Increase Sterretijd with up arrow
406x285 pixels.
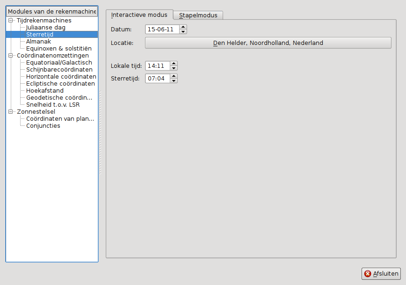click(x=174, y=76)
